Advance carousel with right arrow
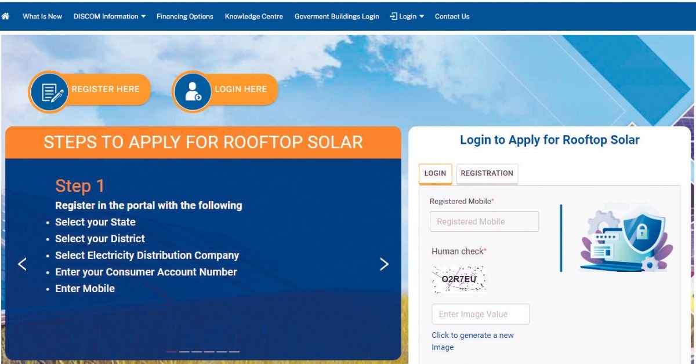 pos(384,264)
